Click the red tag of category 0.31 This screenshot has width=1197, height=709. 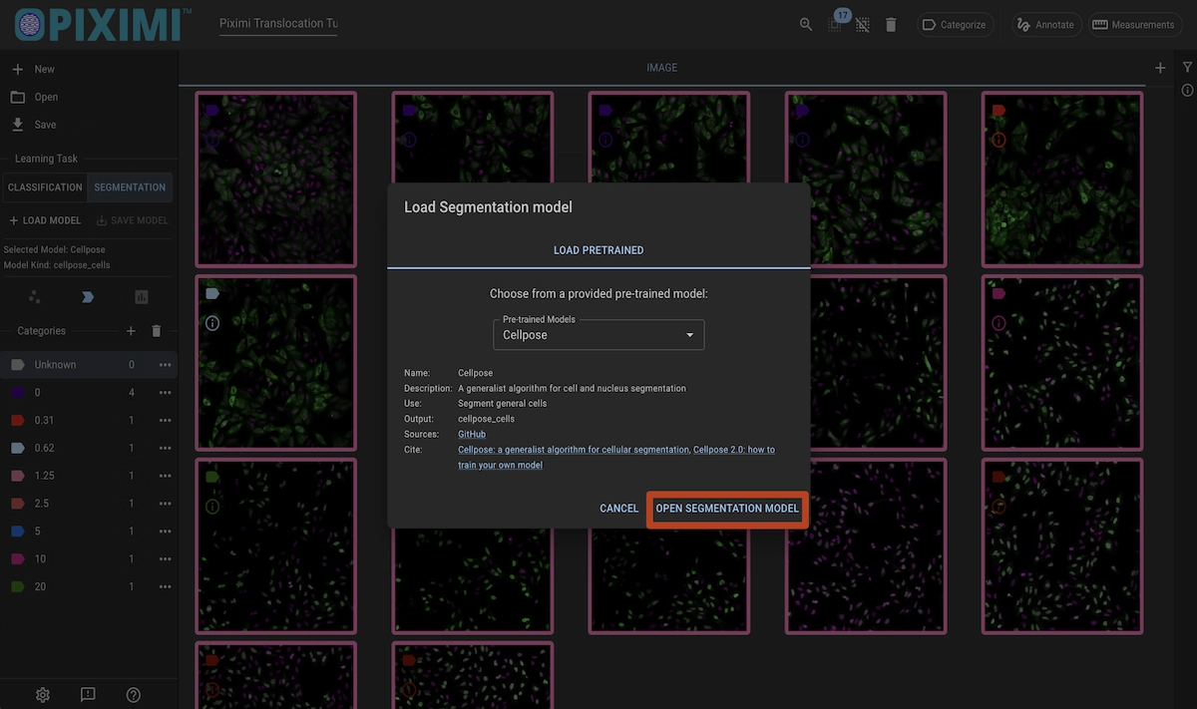18,421
